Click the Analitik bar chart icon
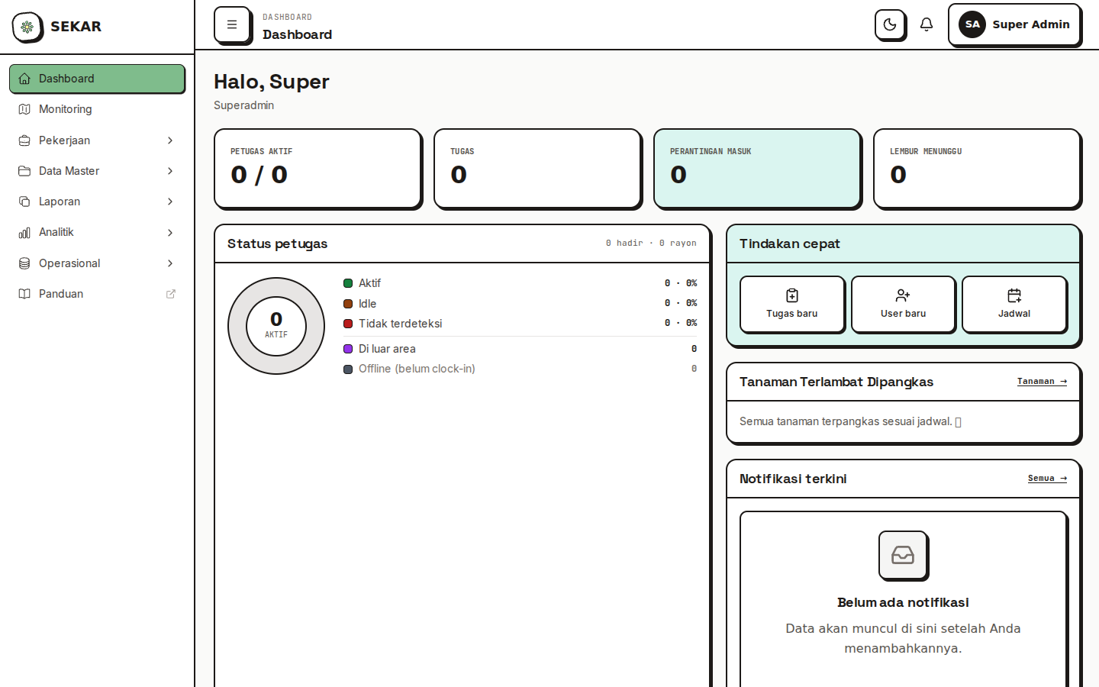This screenshot has height=687, width=1099. 24,232
